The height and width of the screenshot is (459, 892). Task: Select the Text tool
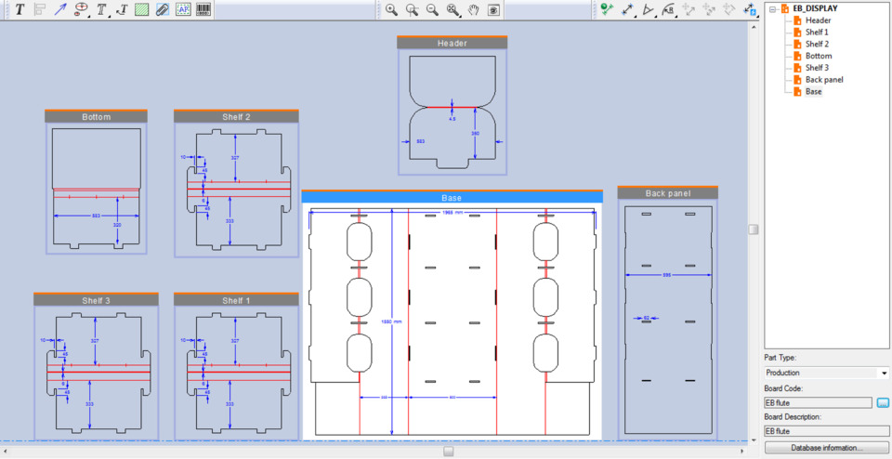pos(20,9)
